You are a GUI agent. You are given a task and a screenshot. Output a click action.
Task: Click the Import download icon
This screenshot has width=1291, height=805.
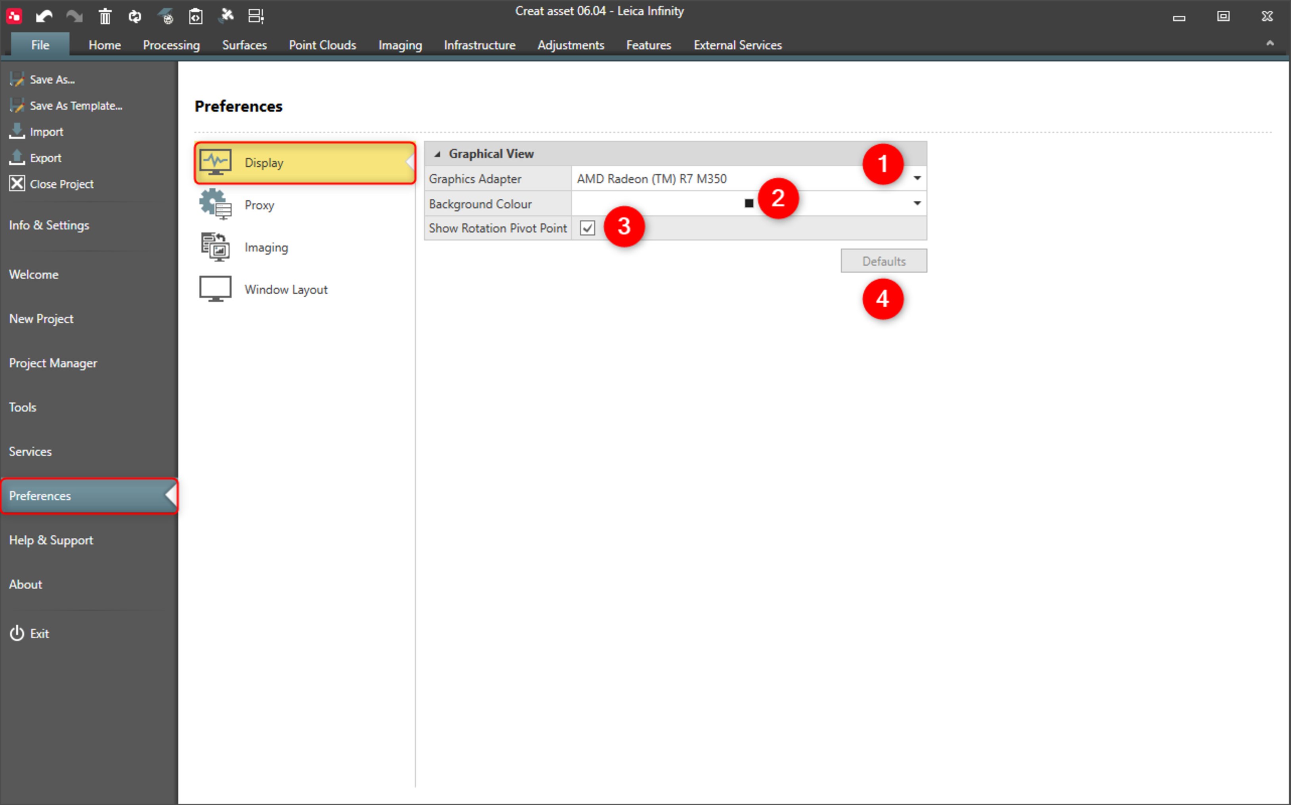pyautogui.click(x=17, y=131)
